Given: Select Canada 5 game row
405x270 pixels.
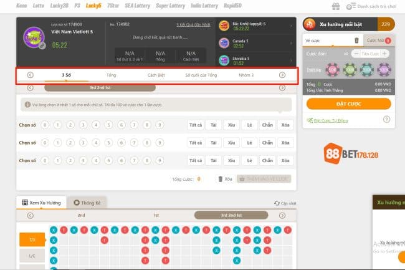Looking at the screenshot, I should pos(255,43).
